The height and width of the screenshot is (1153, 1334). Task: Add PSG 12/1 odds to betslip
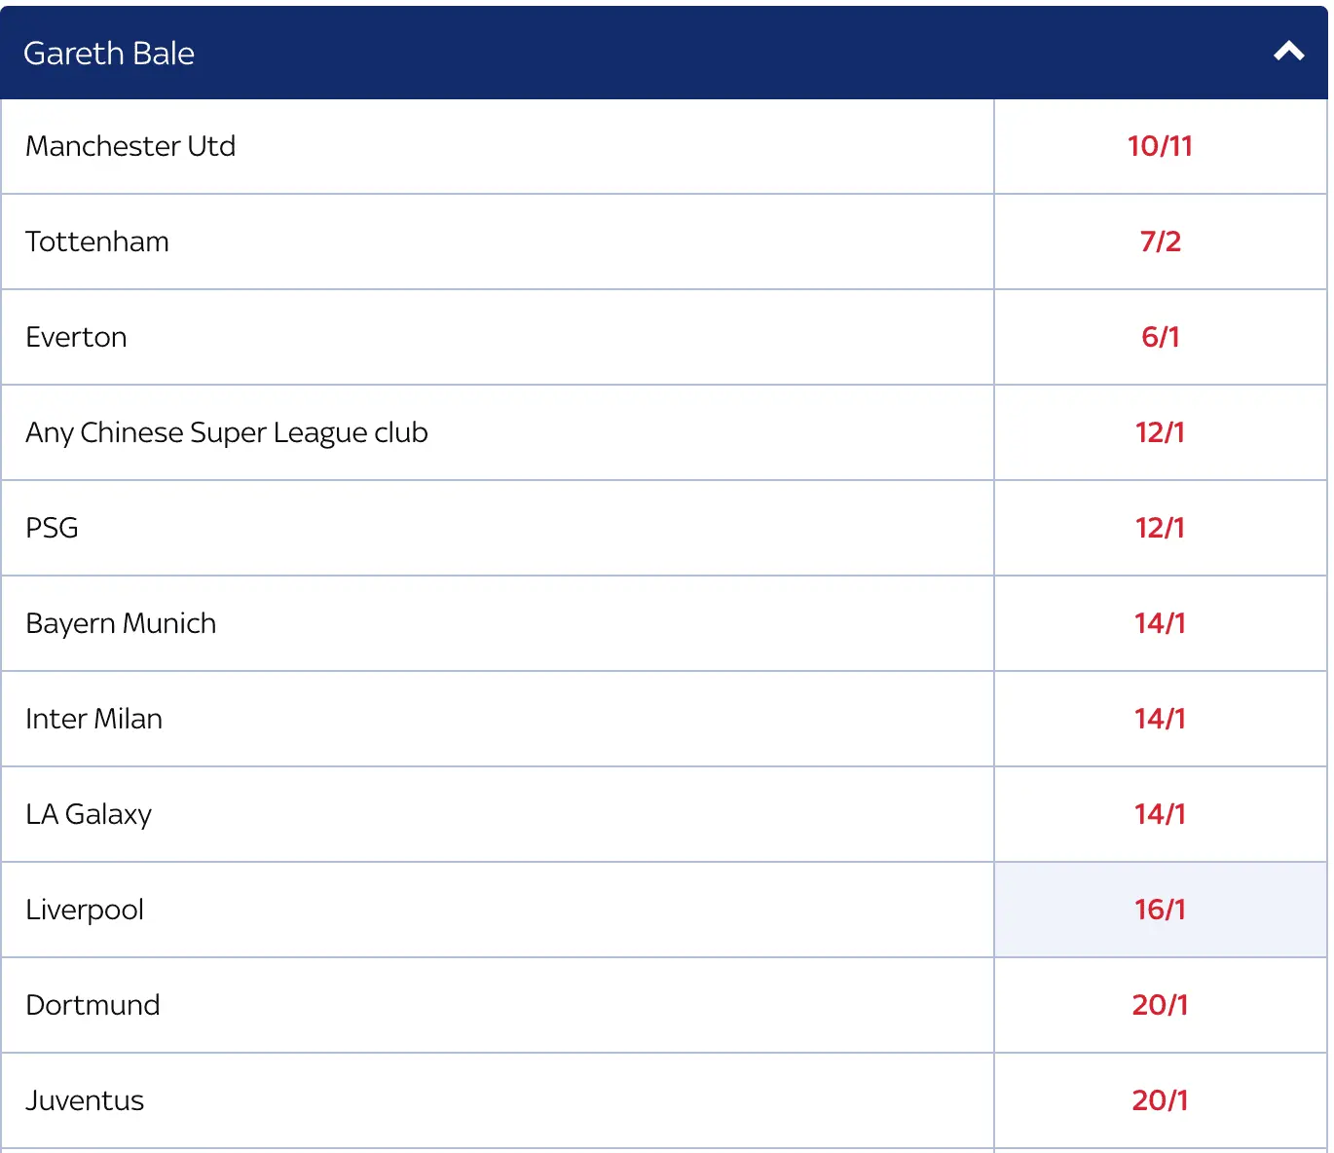pyautogui.click(x=1160, y=528)
